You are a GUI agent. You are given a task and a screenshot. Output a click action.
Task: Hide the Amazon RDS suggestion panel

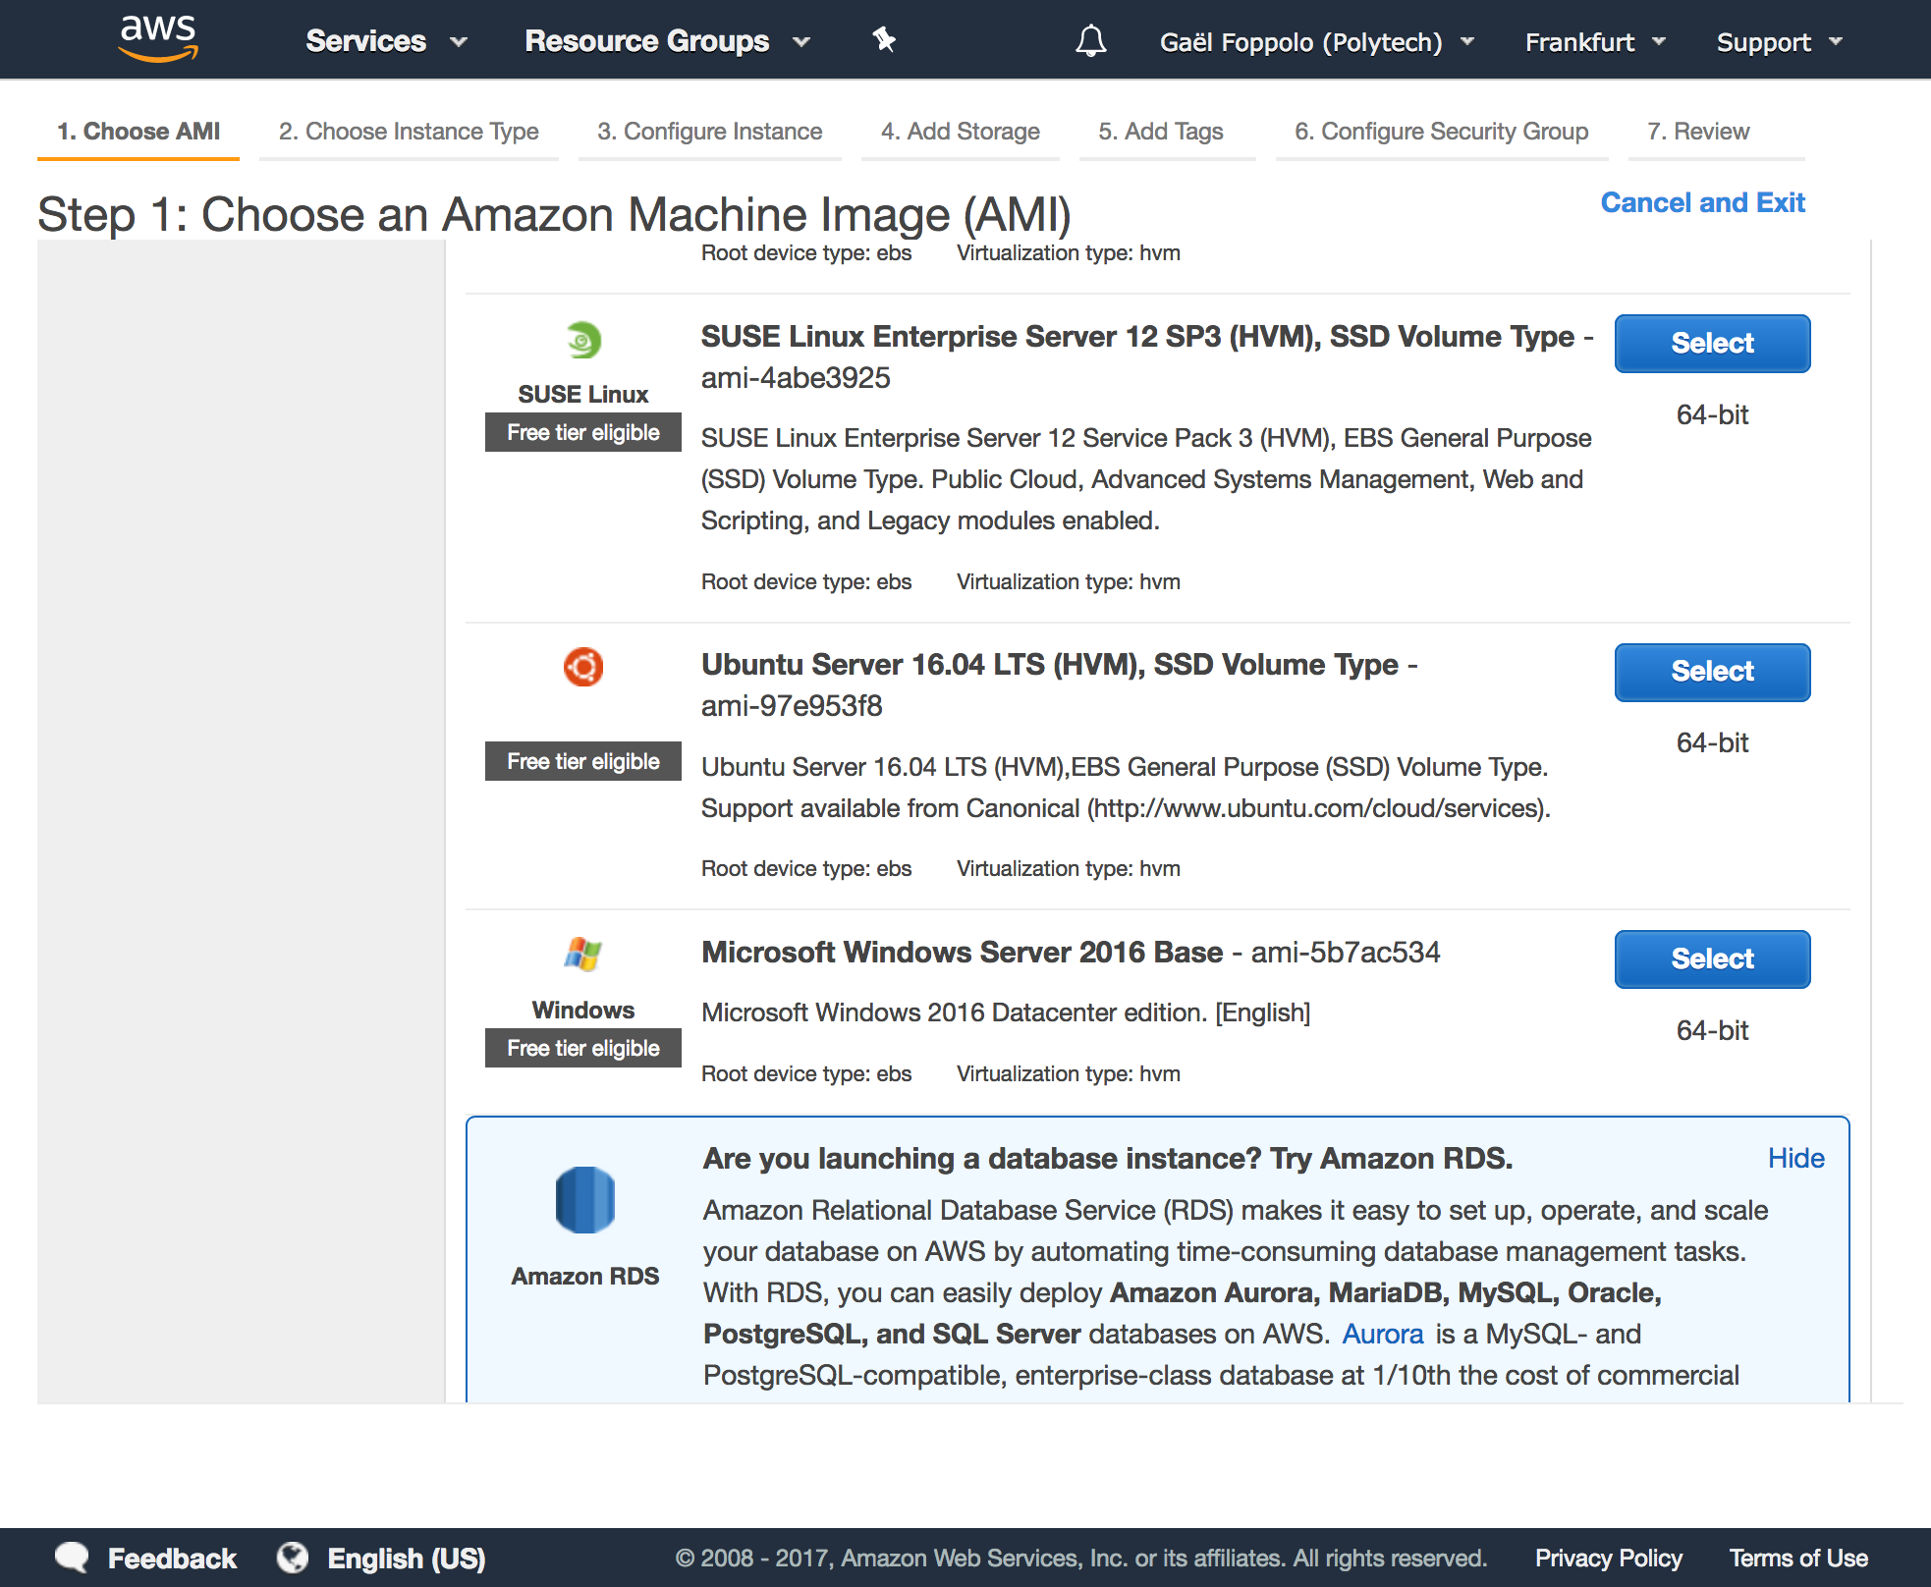[1795, 1158]
